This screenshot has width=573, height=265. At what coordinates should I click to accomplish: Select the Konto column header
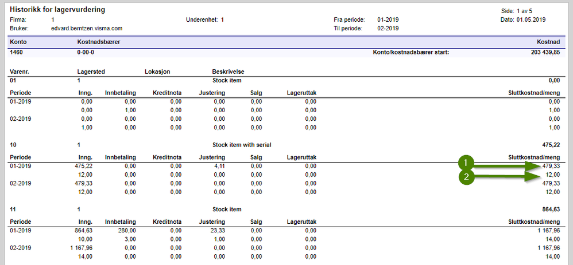tap(18, 42)
